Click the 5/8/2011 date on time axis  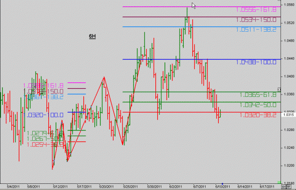[34, 187]
